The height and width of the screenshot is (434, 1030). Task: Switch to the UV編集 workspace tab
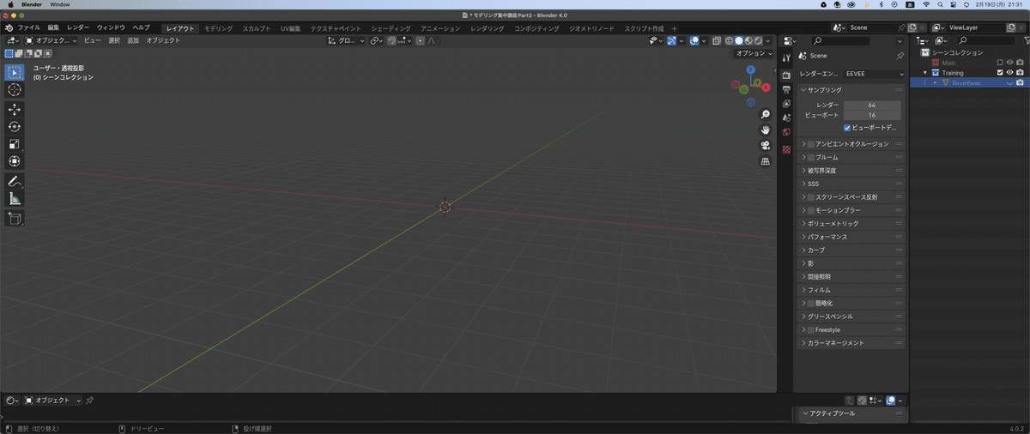point(289,28)
